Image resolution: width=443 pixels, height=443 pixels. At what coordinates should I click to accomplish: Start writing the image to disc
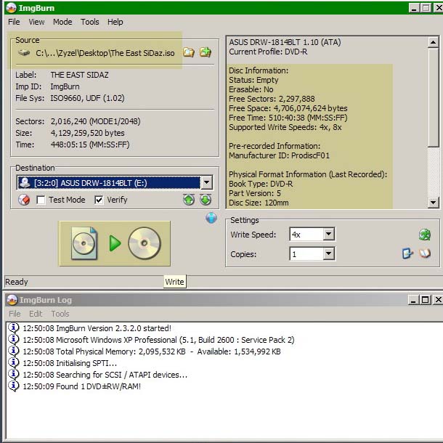115,243
